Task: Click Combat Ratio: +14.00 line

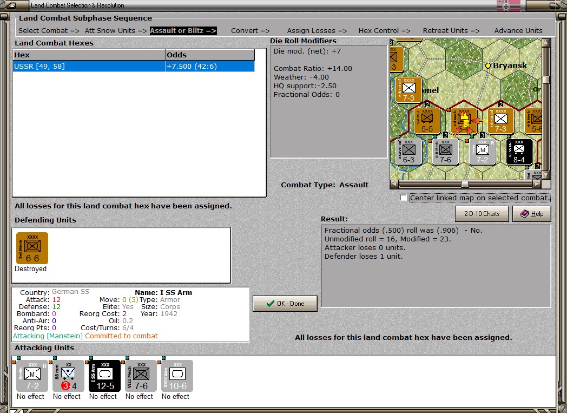Action: pos(313,68)
